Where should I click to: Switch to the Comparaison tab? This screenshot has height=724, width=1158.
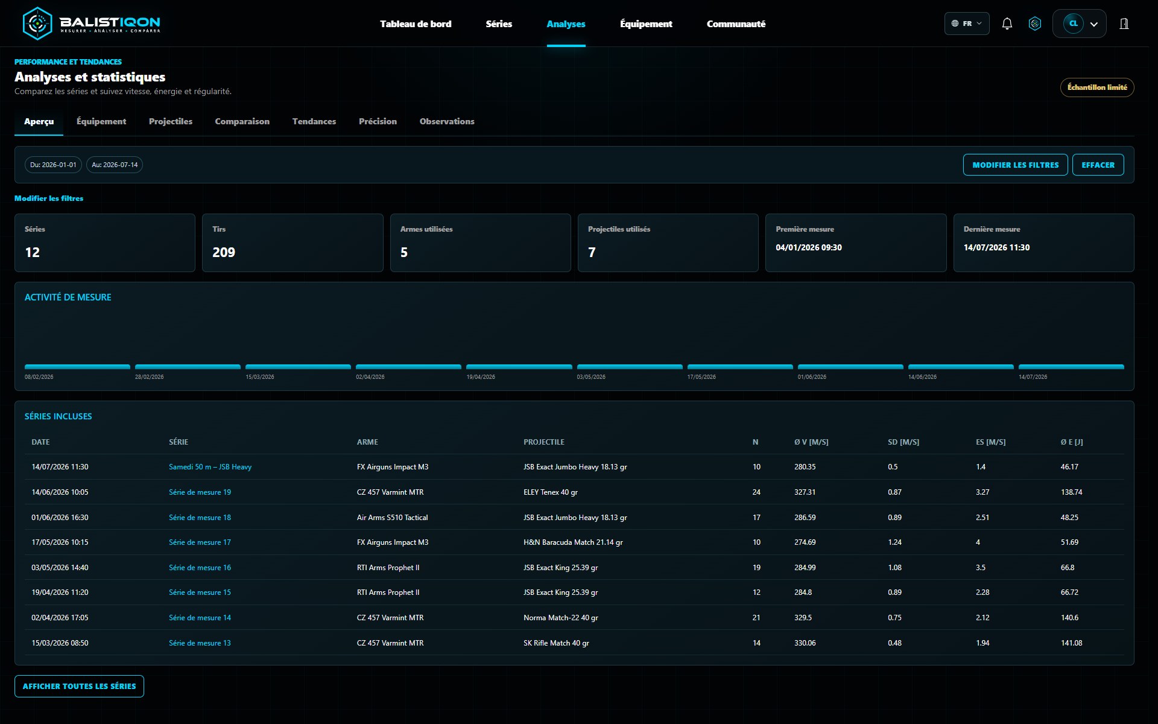click(242, 121)
